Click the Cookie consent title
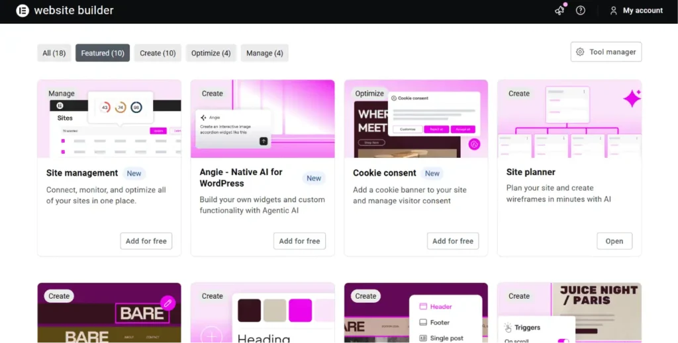 point(385,173)
